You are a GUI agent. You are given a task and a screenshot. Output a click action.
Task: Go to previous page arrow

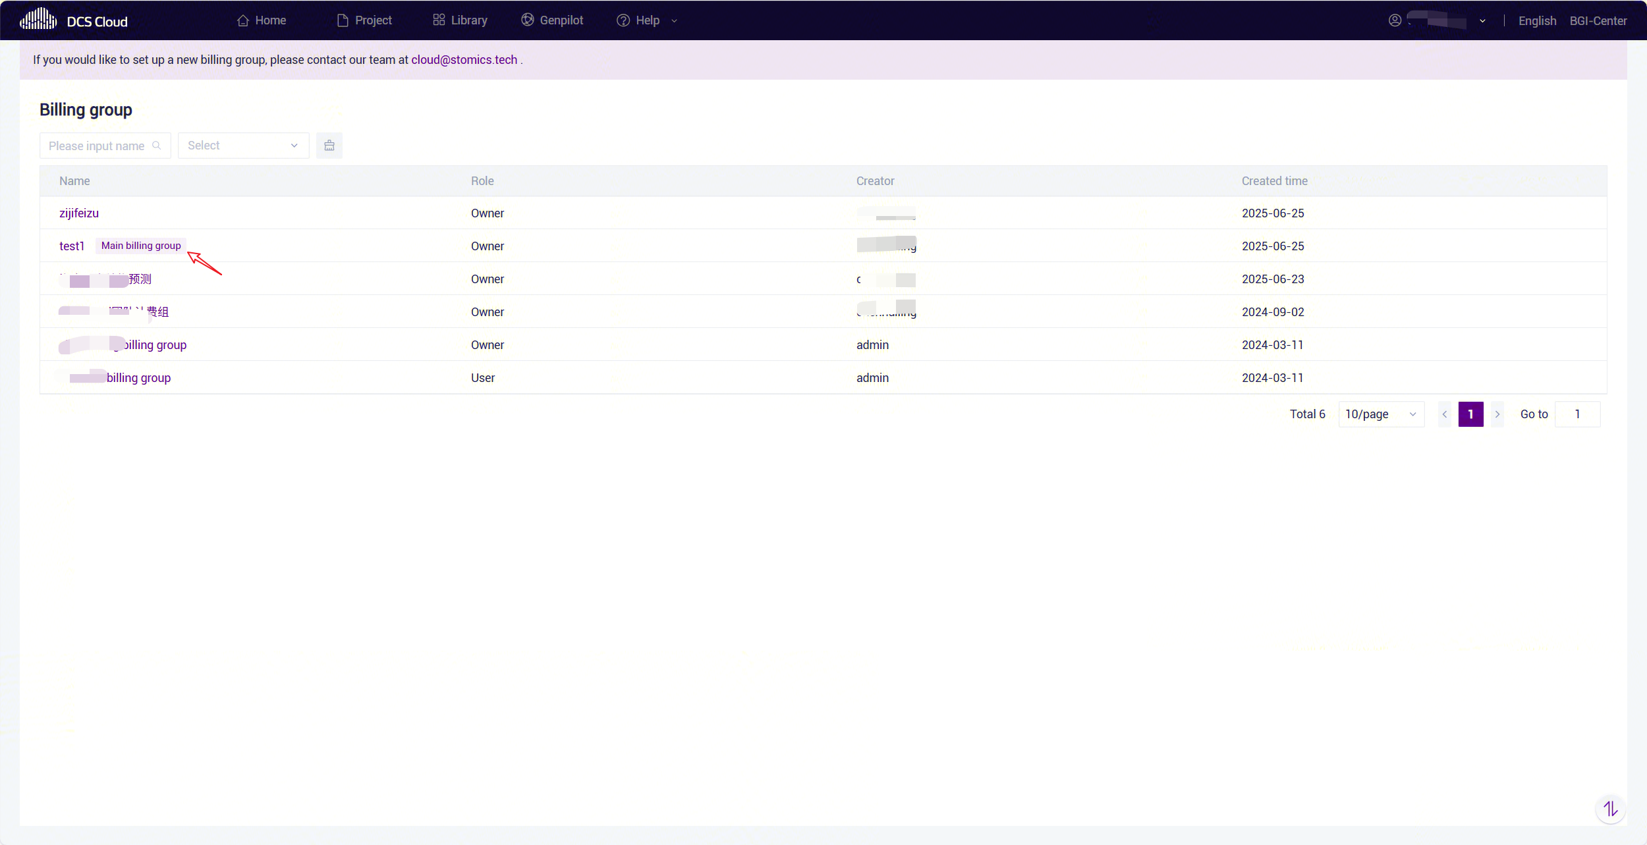coord(1445,414)
